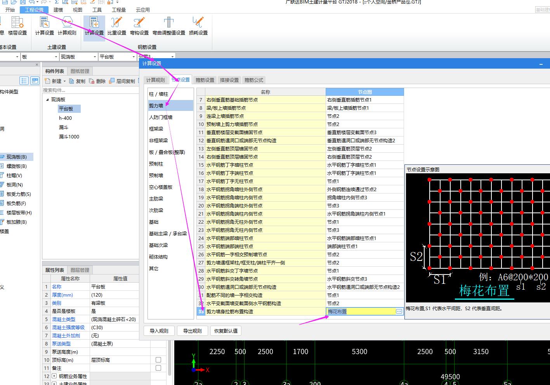Select 楼层板带(H) component type

[x=19, y=213]
